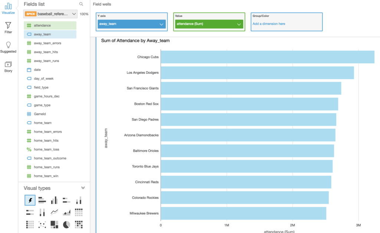Switch to the area line chart visual
380x233 pixels.
(x=67, y=212)
